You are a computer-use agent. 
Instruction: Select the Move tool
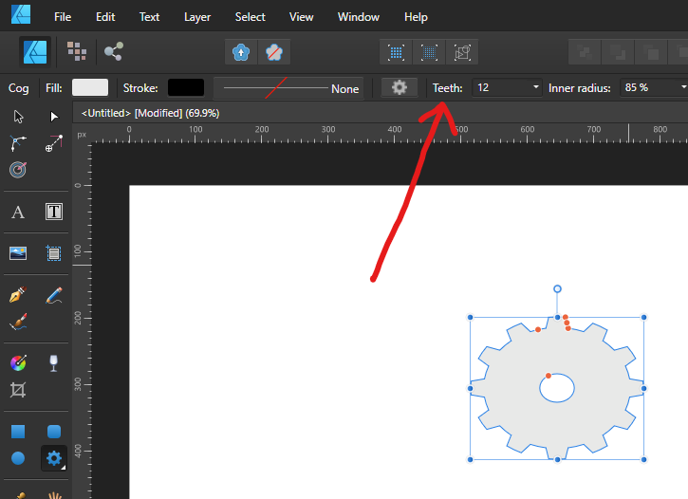tap(18, 117)
